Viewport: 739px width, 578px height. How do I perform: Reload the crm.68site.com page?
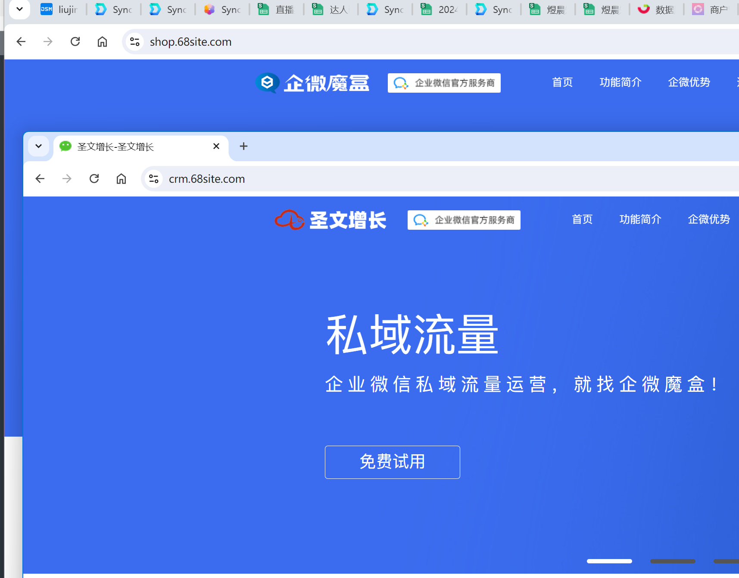tap(94, 178)
